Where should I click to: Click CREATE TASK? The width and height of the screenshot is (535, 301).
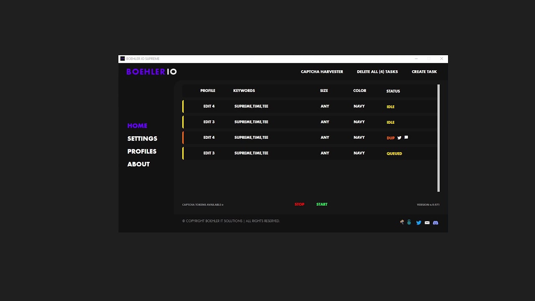tap(424, 72)
